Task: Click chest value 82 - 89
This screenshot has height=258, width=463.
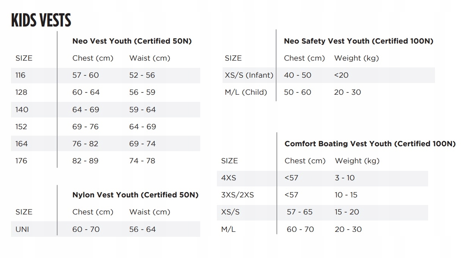Action: pyautogui.click(x=85, y=161)
